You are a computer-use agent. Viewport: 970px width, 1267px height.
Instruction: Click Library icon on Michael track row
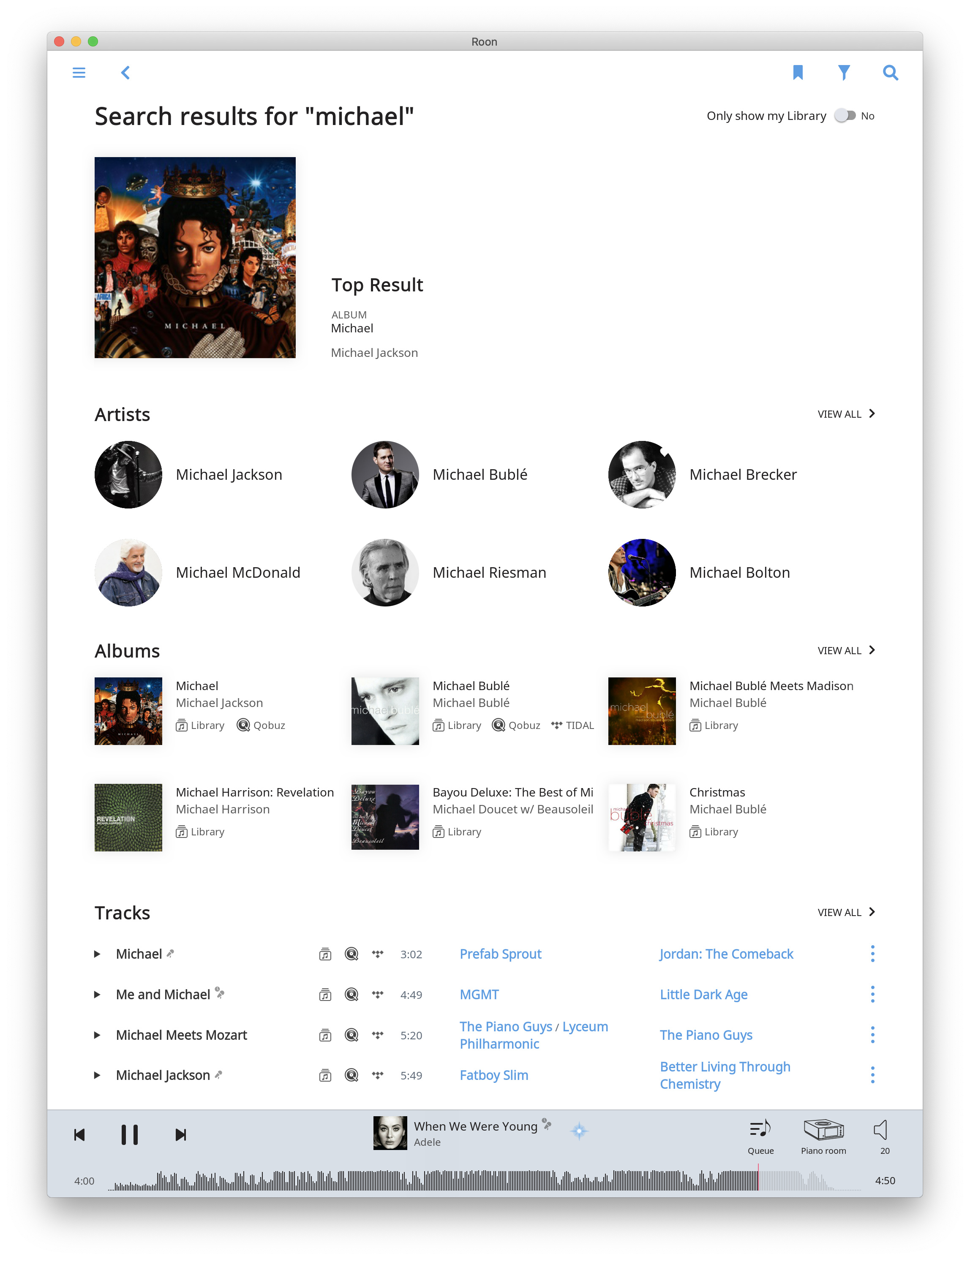(325, 954)
